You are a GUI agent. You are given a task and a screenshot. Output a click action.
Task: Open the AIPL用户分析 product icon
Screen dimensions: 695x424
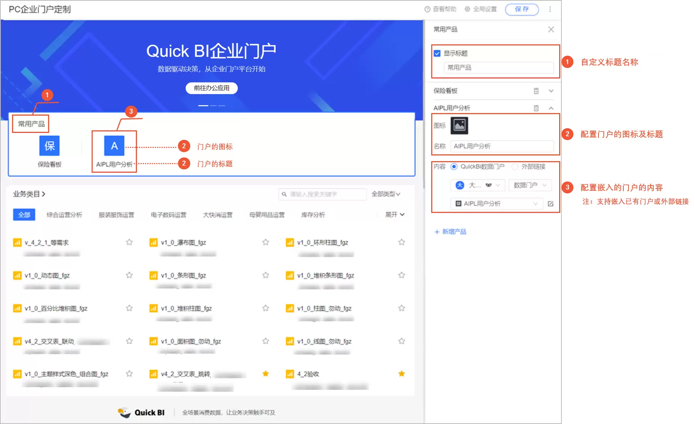114,146
